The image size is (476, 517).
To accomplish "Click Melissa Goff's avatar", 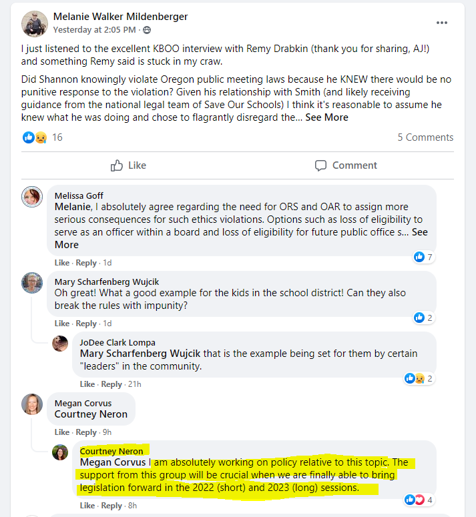I will pyautogui.click(x=32, y=197).
